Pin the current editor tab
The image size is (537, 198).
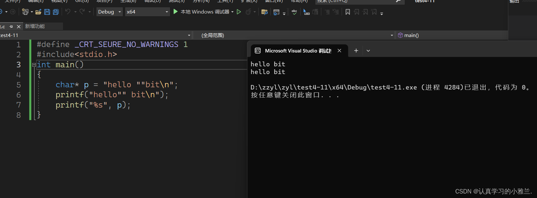coord(11,26)
